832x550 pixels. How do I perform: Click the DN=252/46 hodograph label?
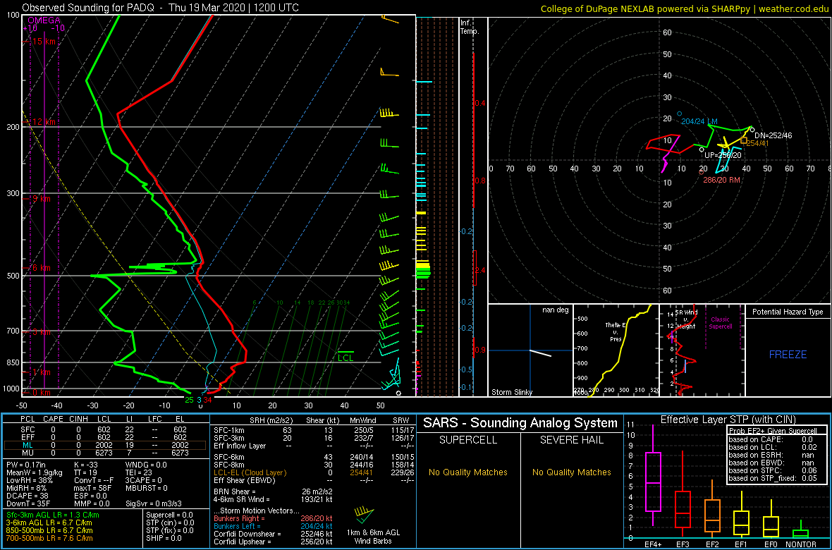coord(773,135)
